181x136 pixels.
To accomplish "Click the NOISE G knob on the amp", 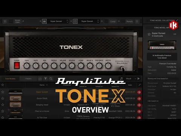I will coord(90,66).
